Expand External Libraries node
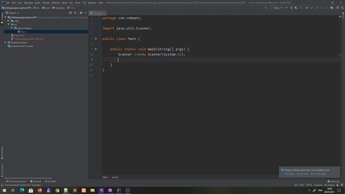Viewport: 345px width, 194px height. point(5,43)
